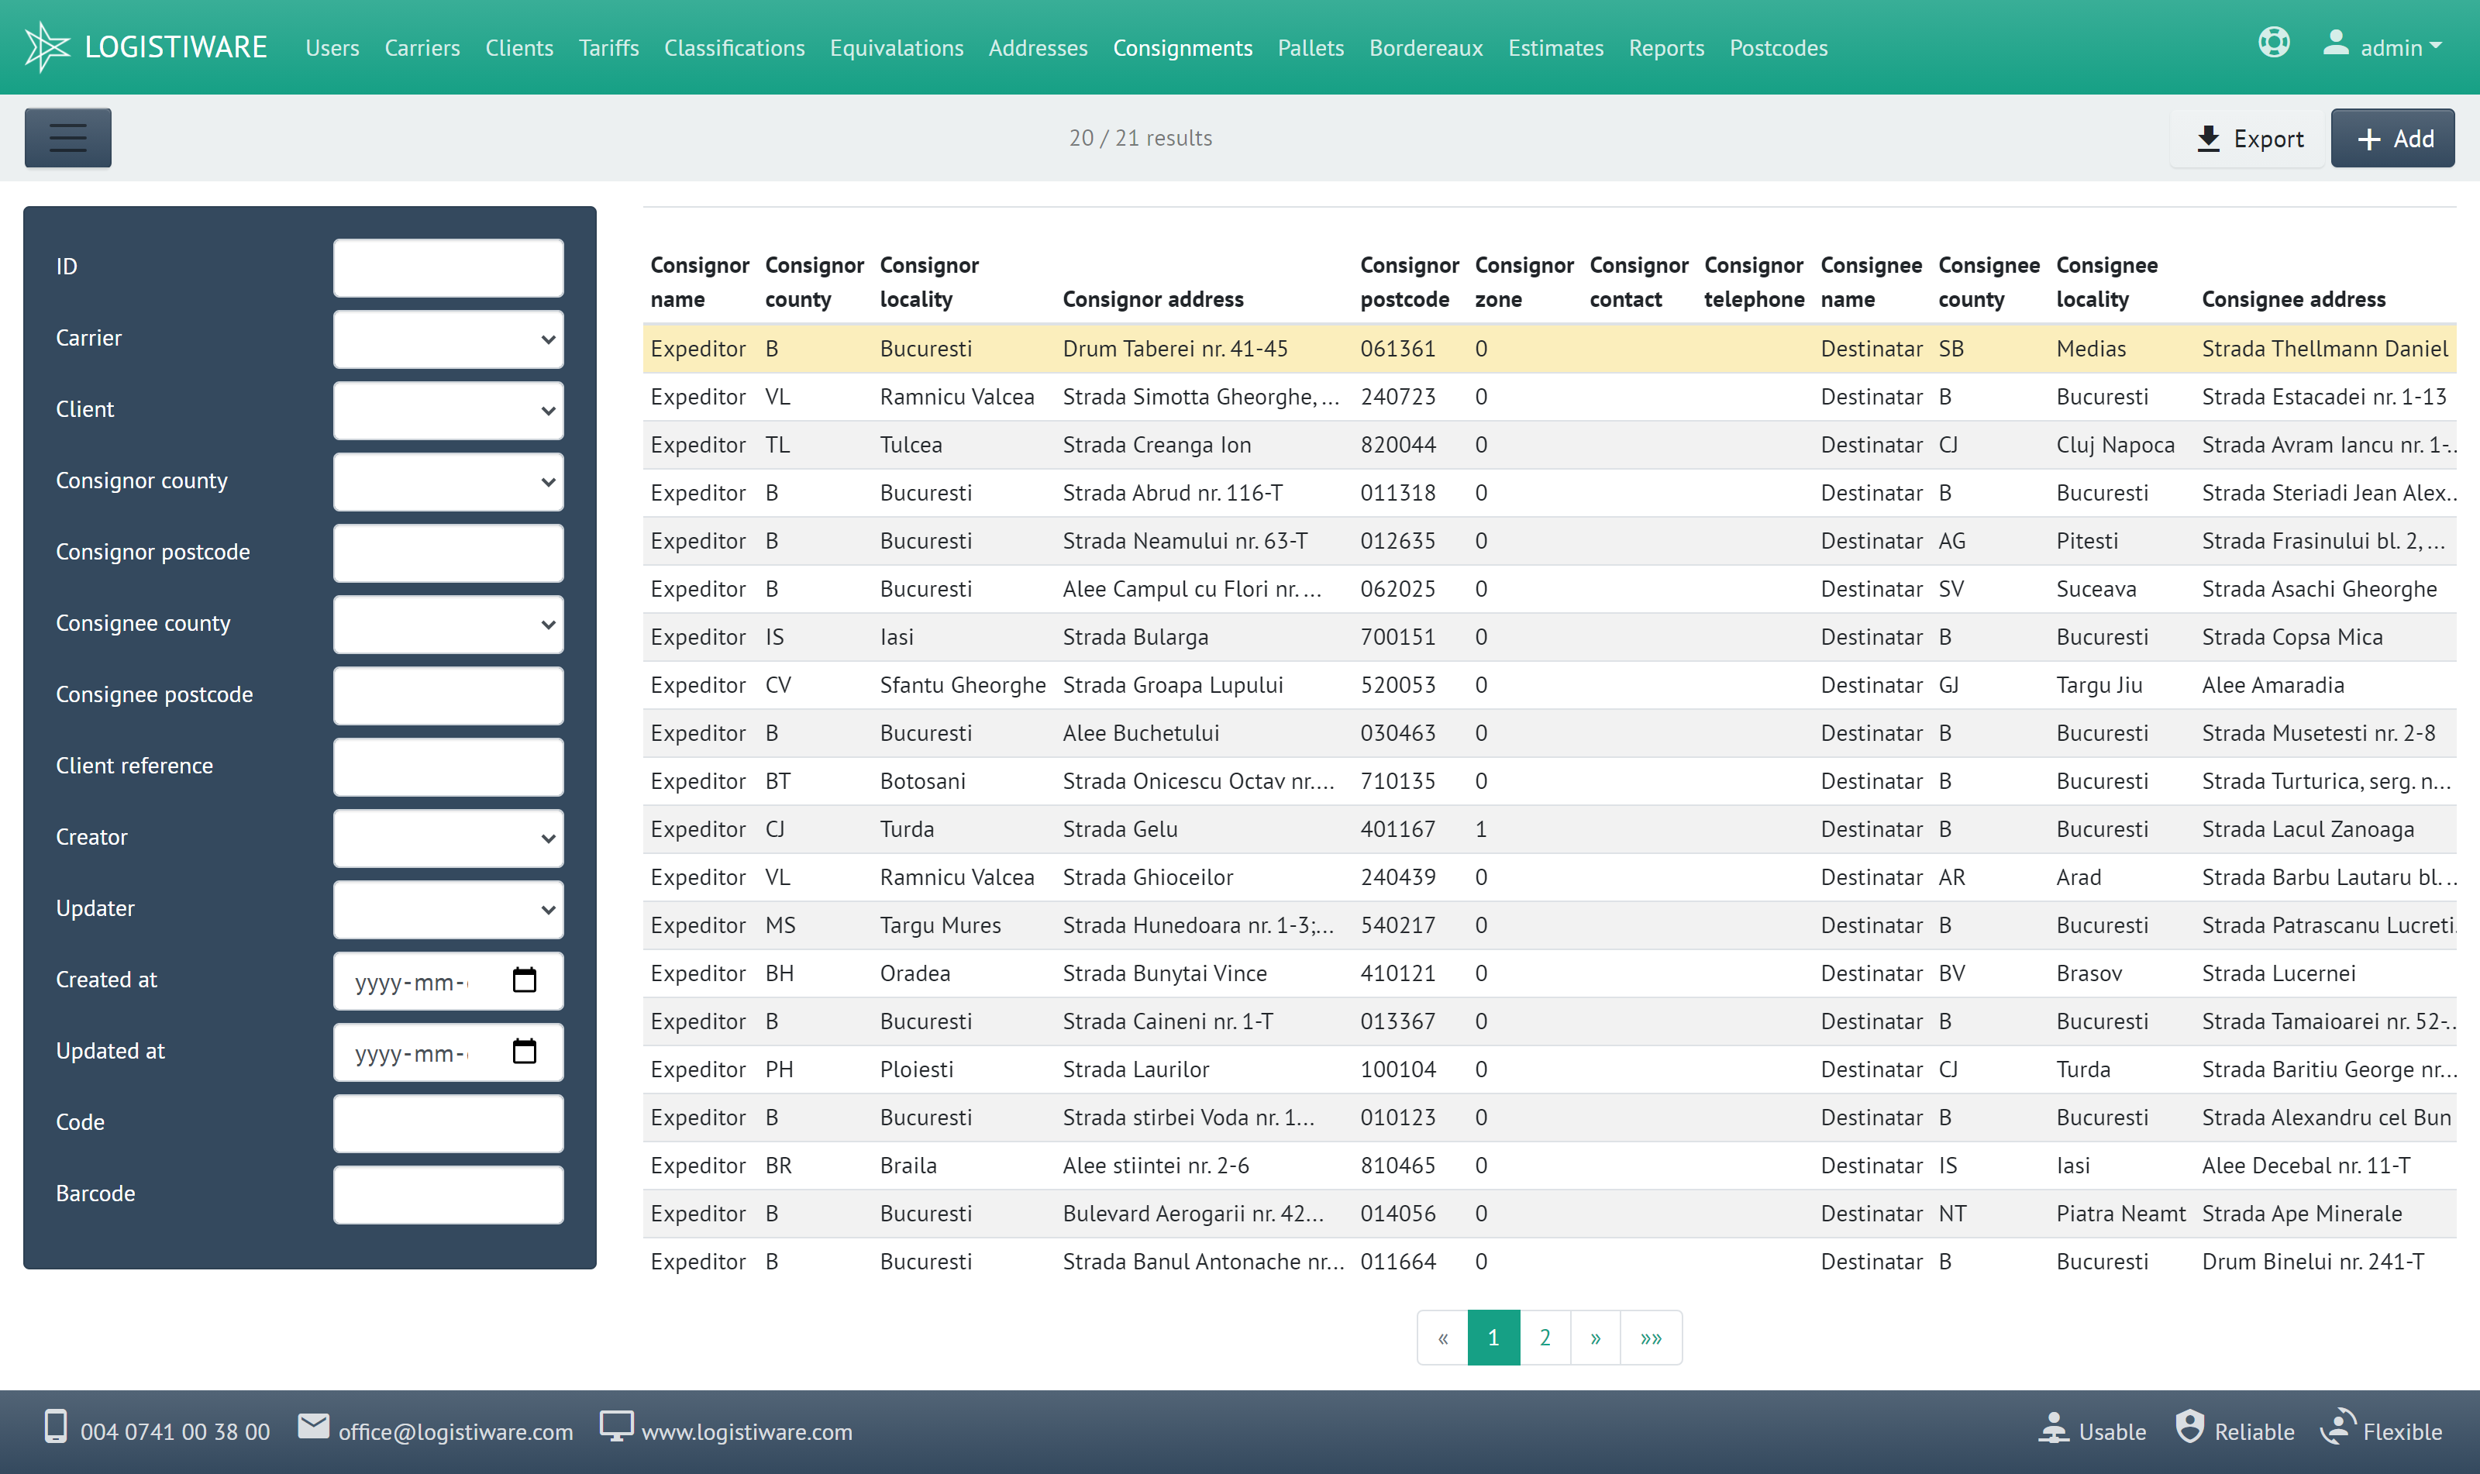Go to results page 2
This screenshot has height=1474, width=2480.
[x=1545, y=1338]
